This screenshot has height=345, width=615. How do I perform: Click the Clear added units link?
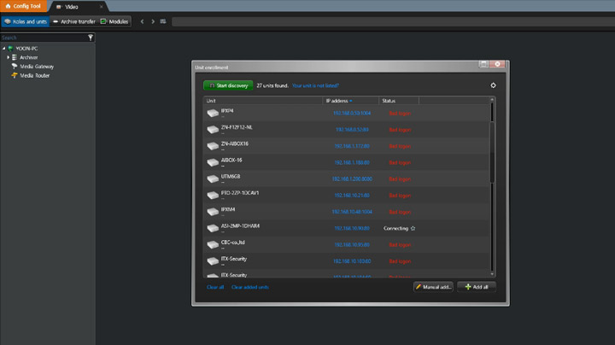[x=249, y=287]
